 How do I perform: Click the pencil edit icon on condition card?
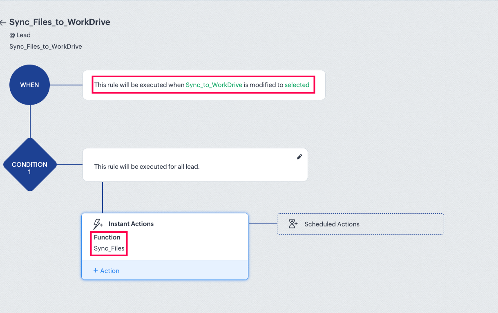(x=299, y=157)
